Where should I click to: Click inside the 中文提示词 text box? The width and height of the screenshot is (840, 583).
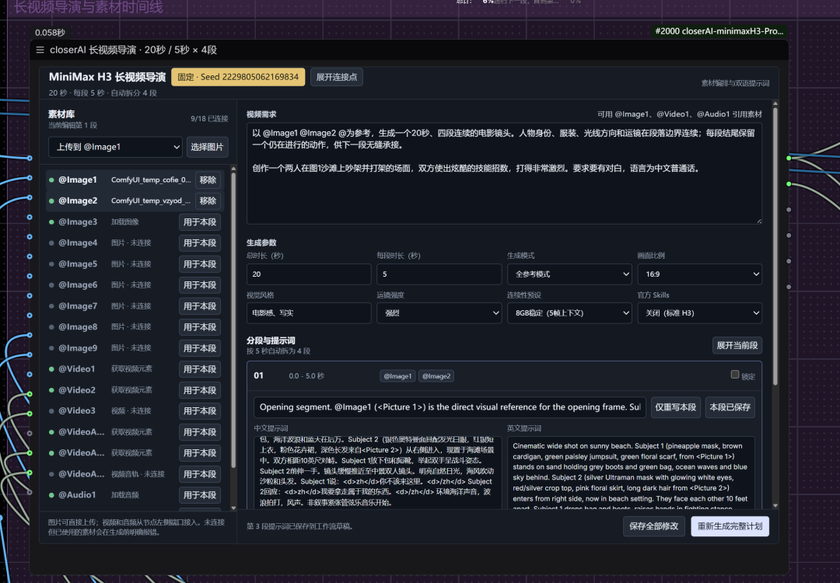378,472
